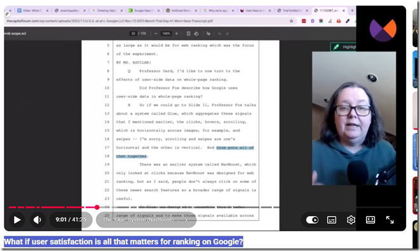Switch to the 'Creating Helpful' browser tab
Image resolution: width=420 pixels, height=251 pixels.
[x=107, y=10]
